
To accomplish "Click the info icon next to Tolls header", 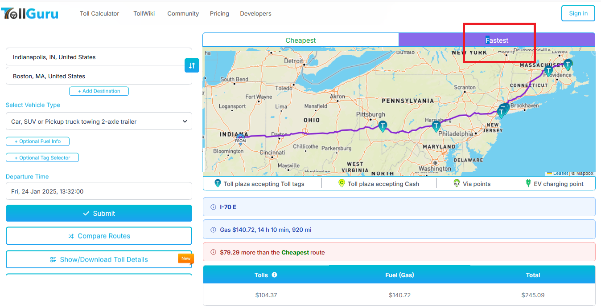I will point(275,275).
